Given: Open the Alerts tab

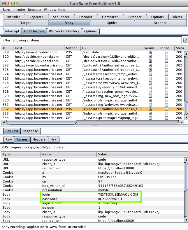Looking at the screenshot, I should 177,17.
